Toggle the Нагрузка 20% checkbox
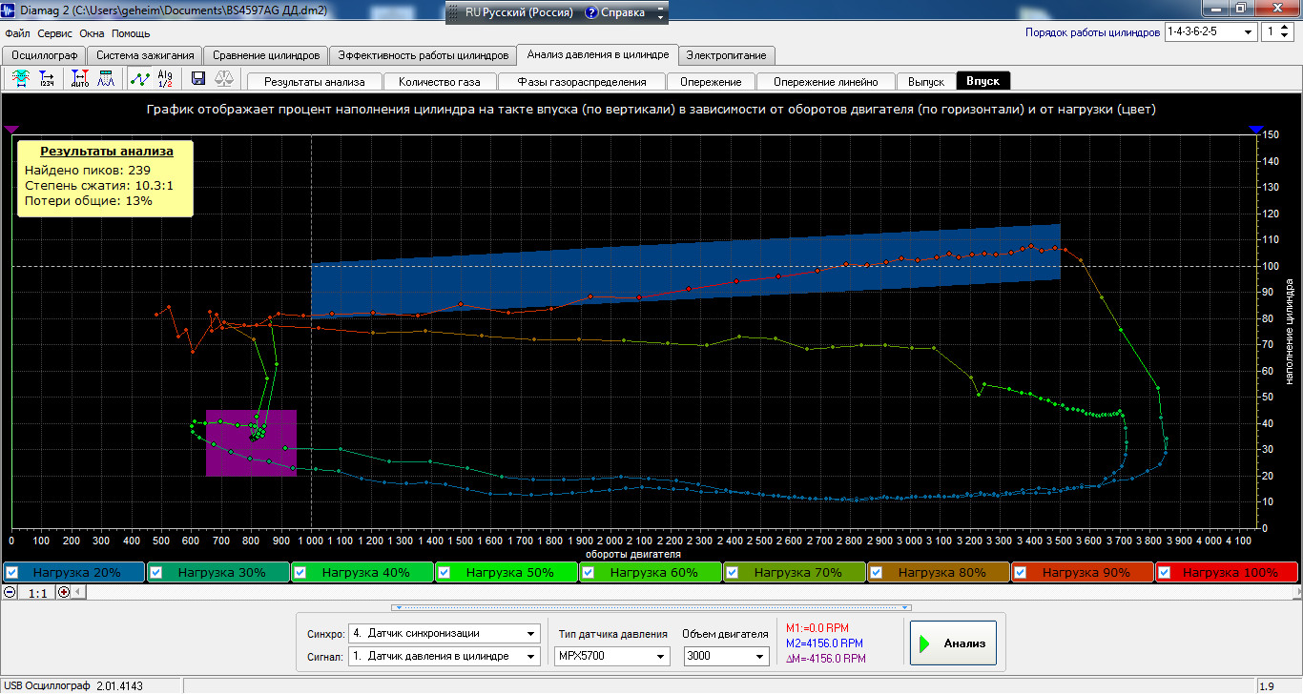This screenshot has height=694, width=1303. click(11, 573)
